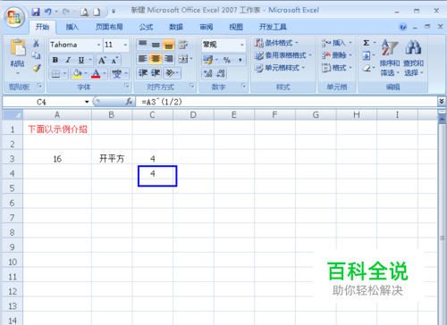Open the Tahoma font name dropdown
The width and height of the screenshot is (447, 325).
point(98,45)
